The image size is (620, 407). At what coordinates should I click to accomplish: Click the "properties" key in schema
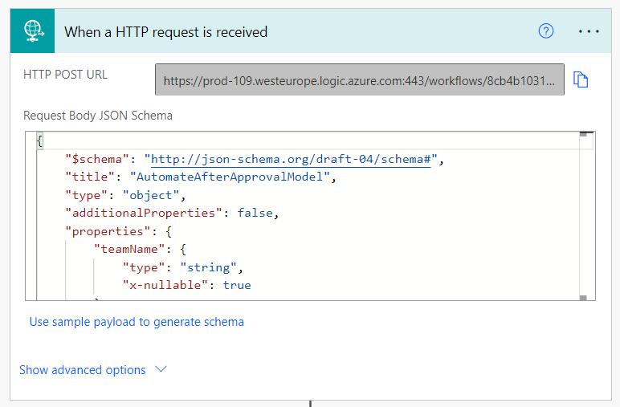[108, 231]
